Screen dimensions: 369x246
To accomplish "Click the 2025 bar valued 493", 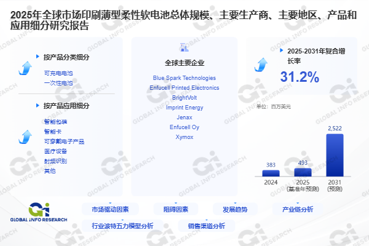I will pos(303,172).
